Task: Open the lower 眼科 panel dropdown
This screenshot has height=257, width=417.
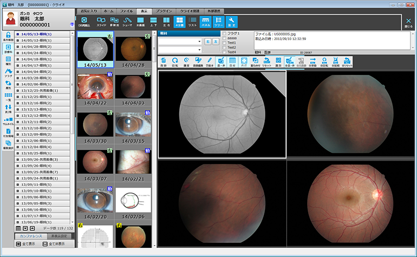Action: pyautogui.click(x=199, y=50)
